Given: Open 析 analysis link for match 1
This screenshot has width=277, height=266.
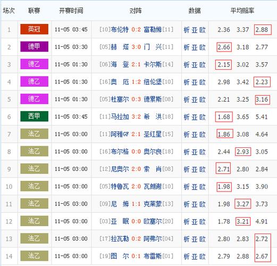Looking at the screenshot, I should (187, 30).
